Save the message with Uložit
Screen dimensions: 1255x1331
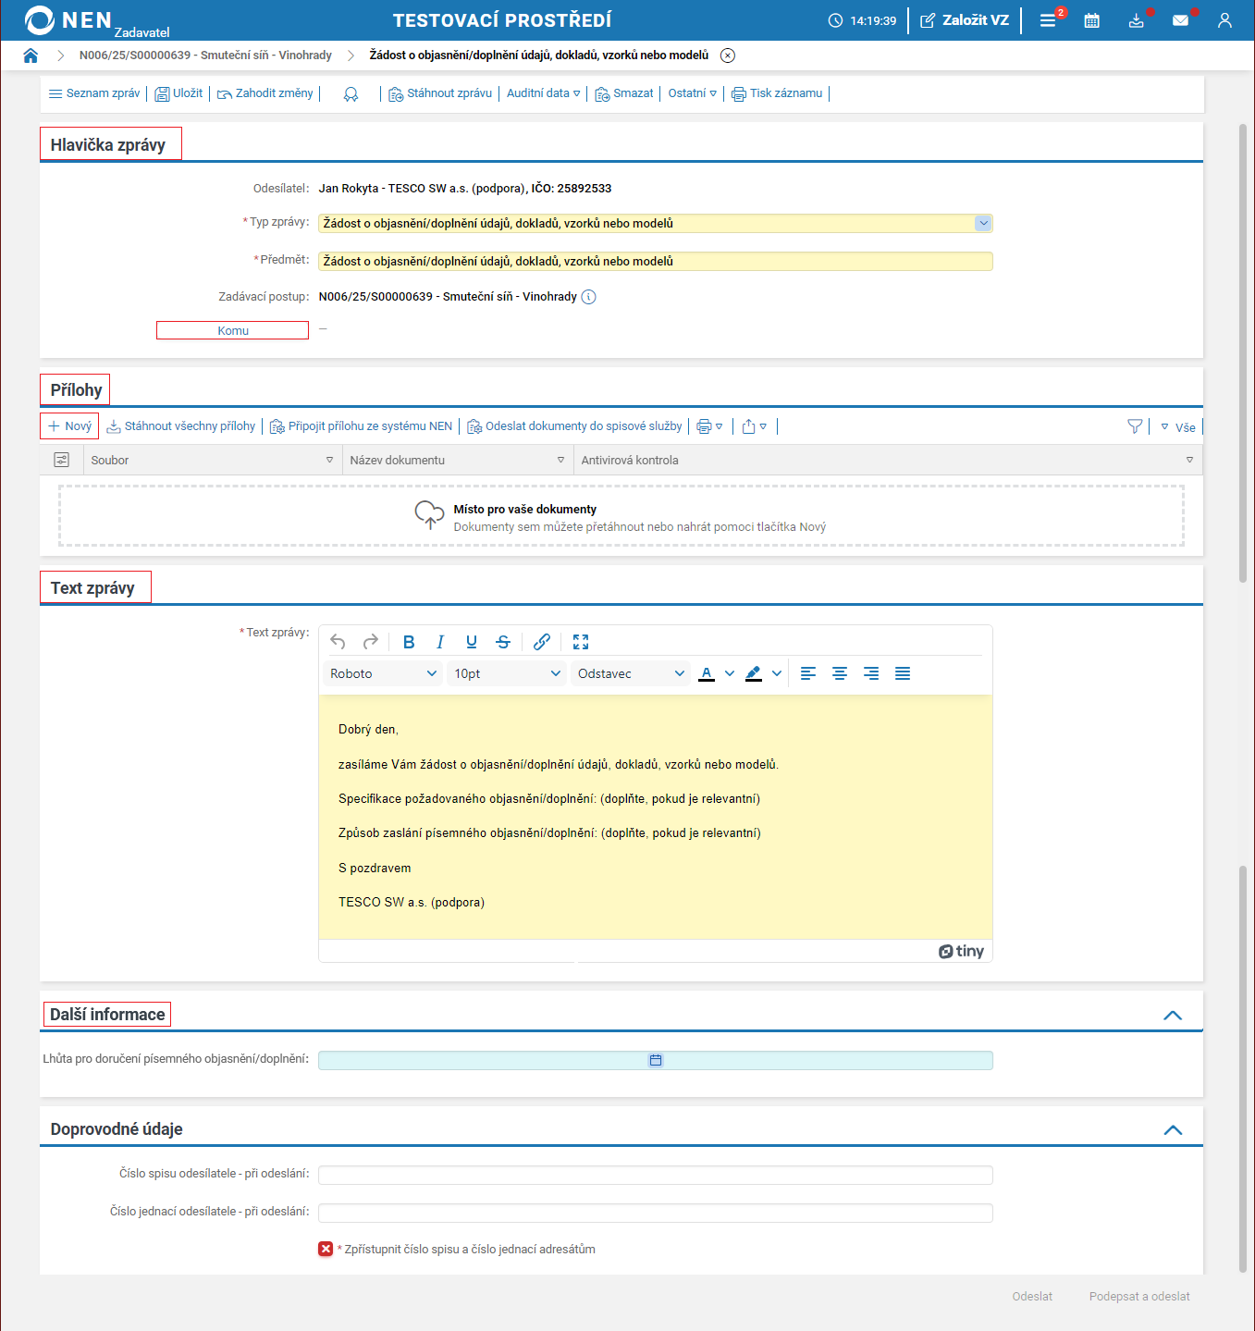coord(178,93)
